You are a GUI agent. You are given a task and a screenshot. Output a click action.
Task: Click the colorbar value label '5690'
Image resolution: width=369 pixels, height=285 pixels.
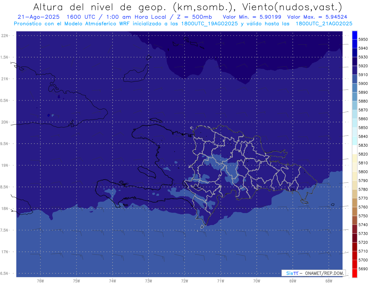click(x=363, y=269)
